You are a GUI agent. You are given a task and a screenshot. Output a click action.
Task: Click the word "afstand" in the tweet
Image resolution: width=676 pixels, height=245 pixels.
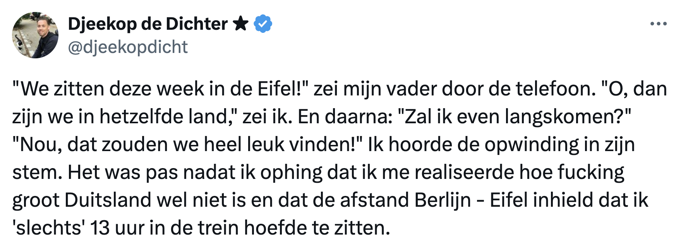pyautogui.click(x=371, y=200)
